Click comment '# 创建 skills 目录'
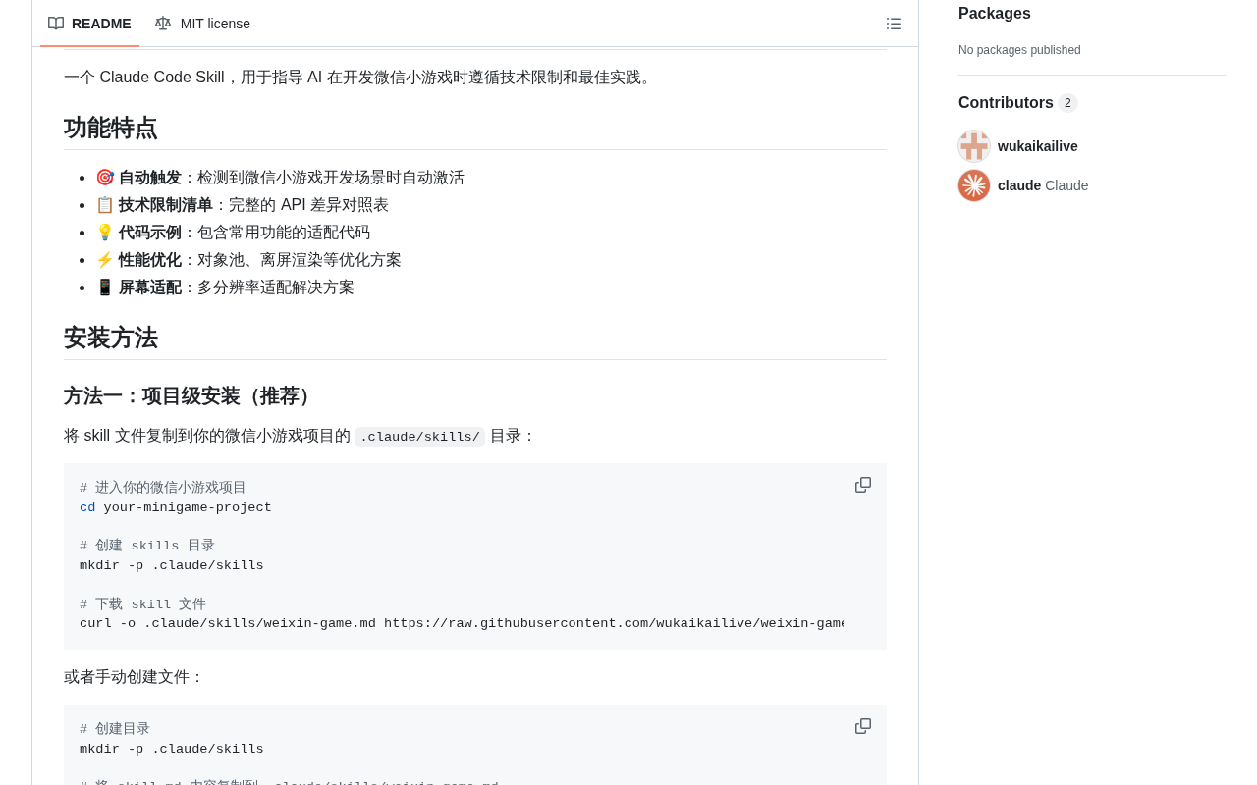The width and height of the screenshot is (1257, 785). pyautogui.click(x=147, y=546)
